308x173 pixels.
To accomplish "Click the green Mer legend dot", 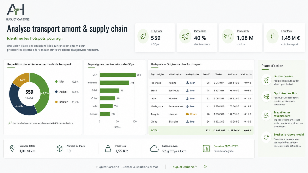I will pos(56,82).
